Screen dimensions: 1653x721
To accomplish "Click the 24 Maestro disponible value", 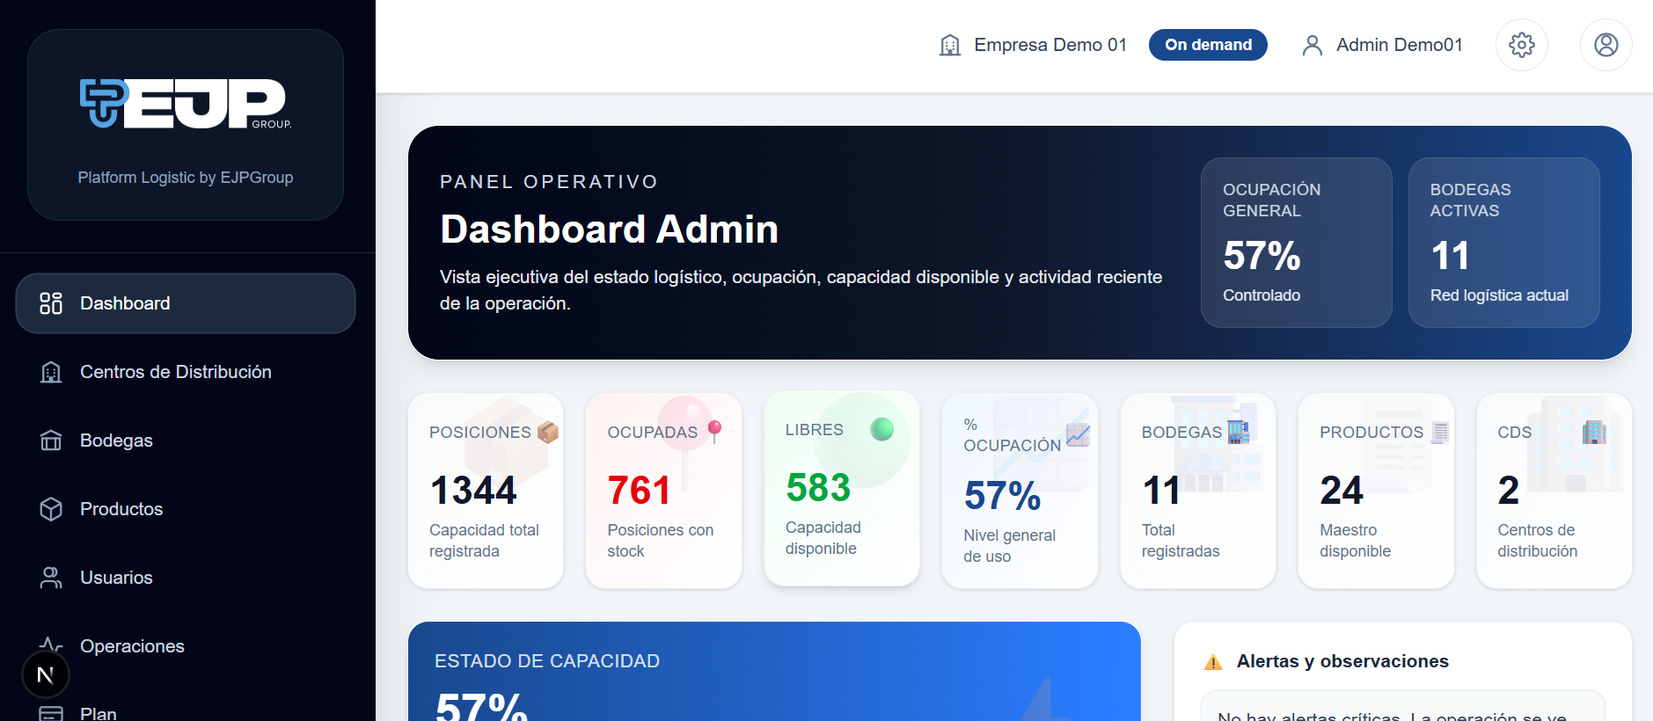I will tap(1342, 491).
